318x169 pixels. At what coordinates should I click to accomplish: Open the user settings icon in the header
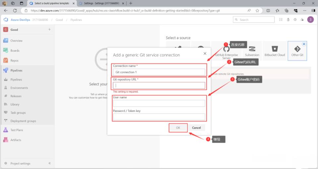pos(302,20)
